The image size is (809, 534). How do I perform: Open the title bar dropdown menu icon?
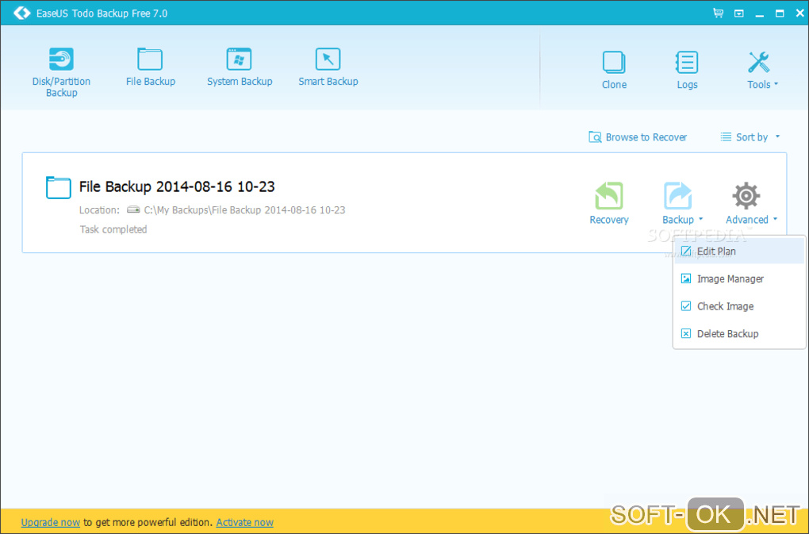[x=739, y=13]
